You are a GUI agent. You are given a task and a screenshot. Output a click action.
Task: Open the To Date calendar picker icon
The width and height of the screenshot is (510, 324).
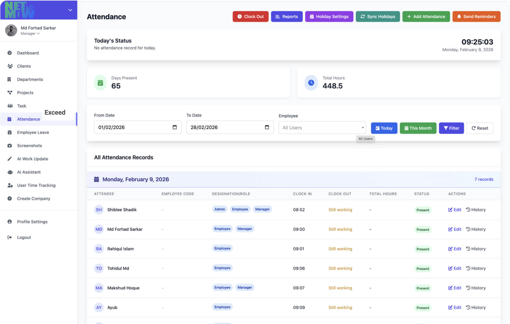pos(267,127)
